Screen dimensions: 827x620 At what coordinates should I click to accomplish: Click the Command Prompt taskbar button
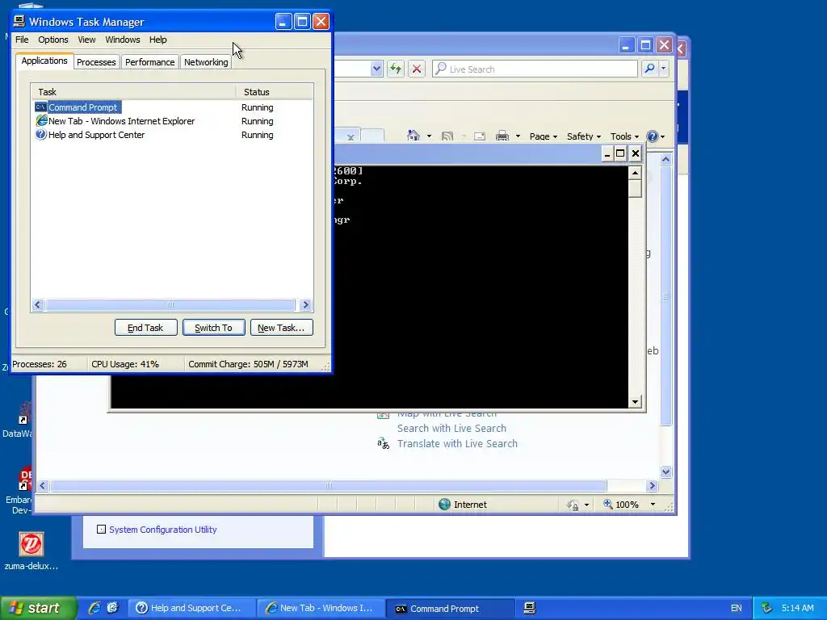[x=451, y=609]
